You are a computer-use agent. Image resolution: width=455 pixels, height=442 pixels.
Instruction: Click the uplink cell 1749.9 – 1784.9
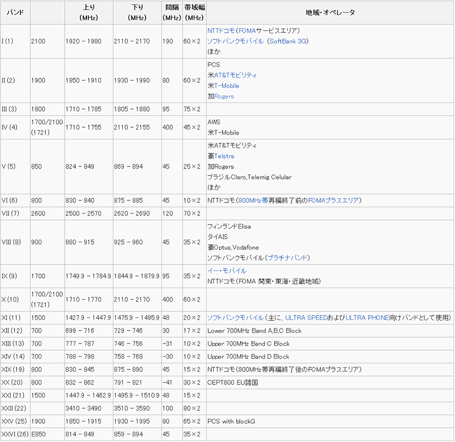coord(88,276)
